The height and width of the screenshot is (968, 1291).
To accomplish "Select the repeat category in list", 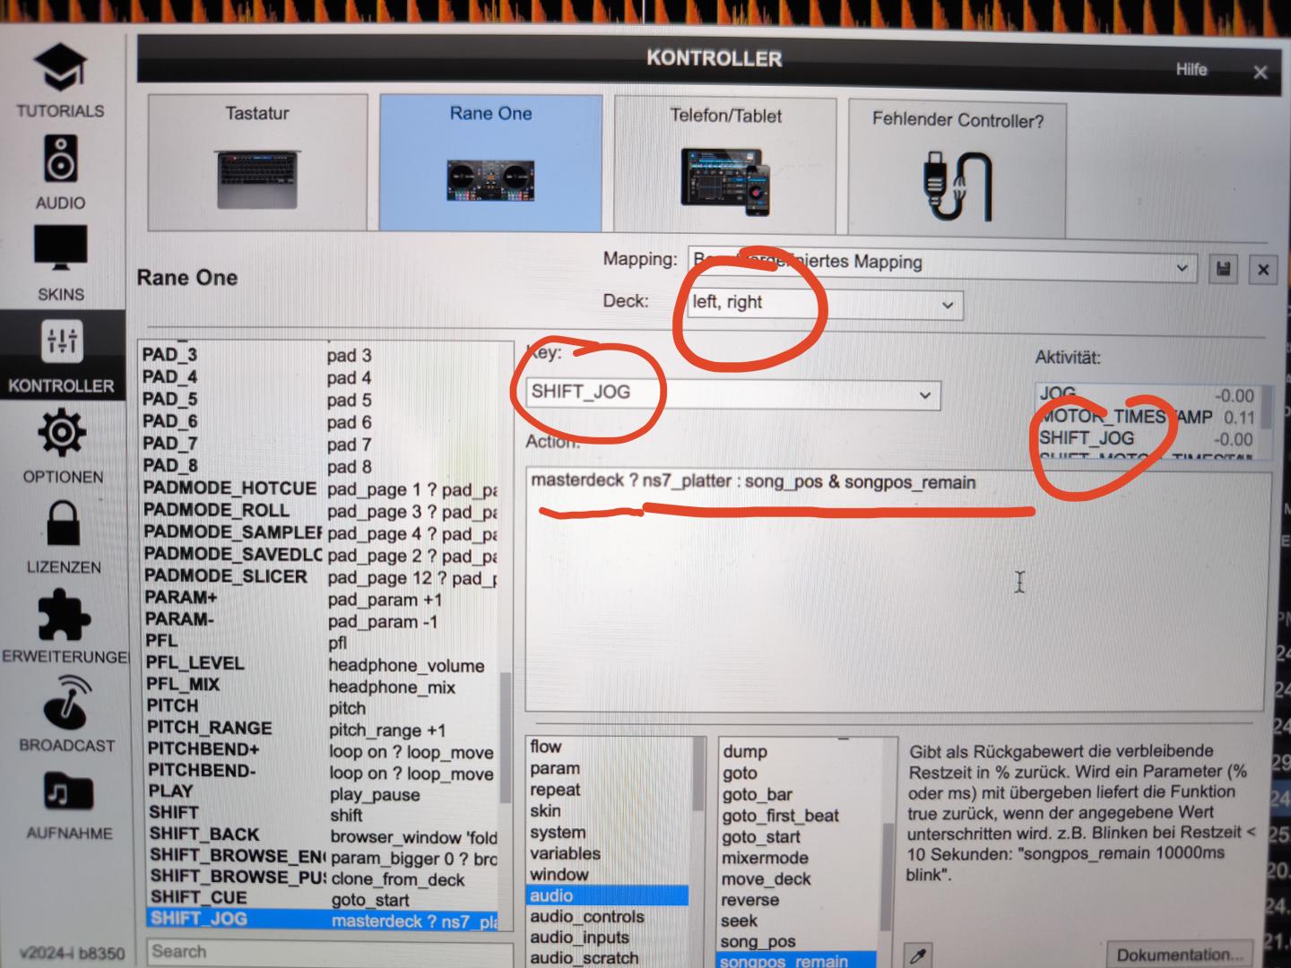I will pos(608,790).
